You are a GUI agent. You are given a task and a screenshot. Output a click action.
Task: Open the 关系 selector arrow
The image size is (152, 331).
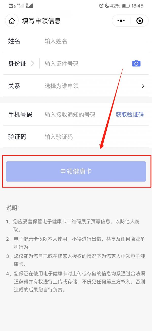[x=143, y=86]
